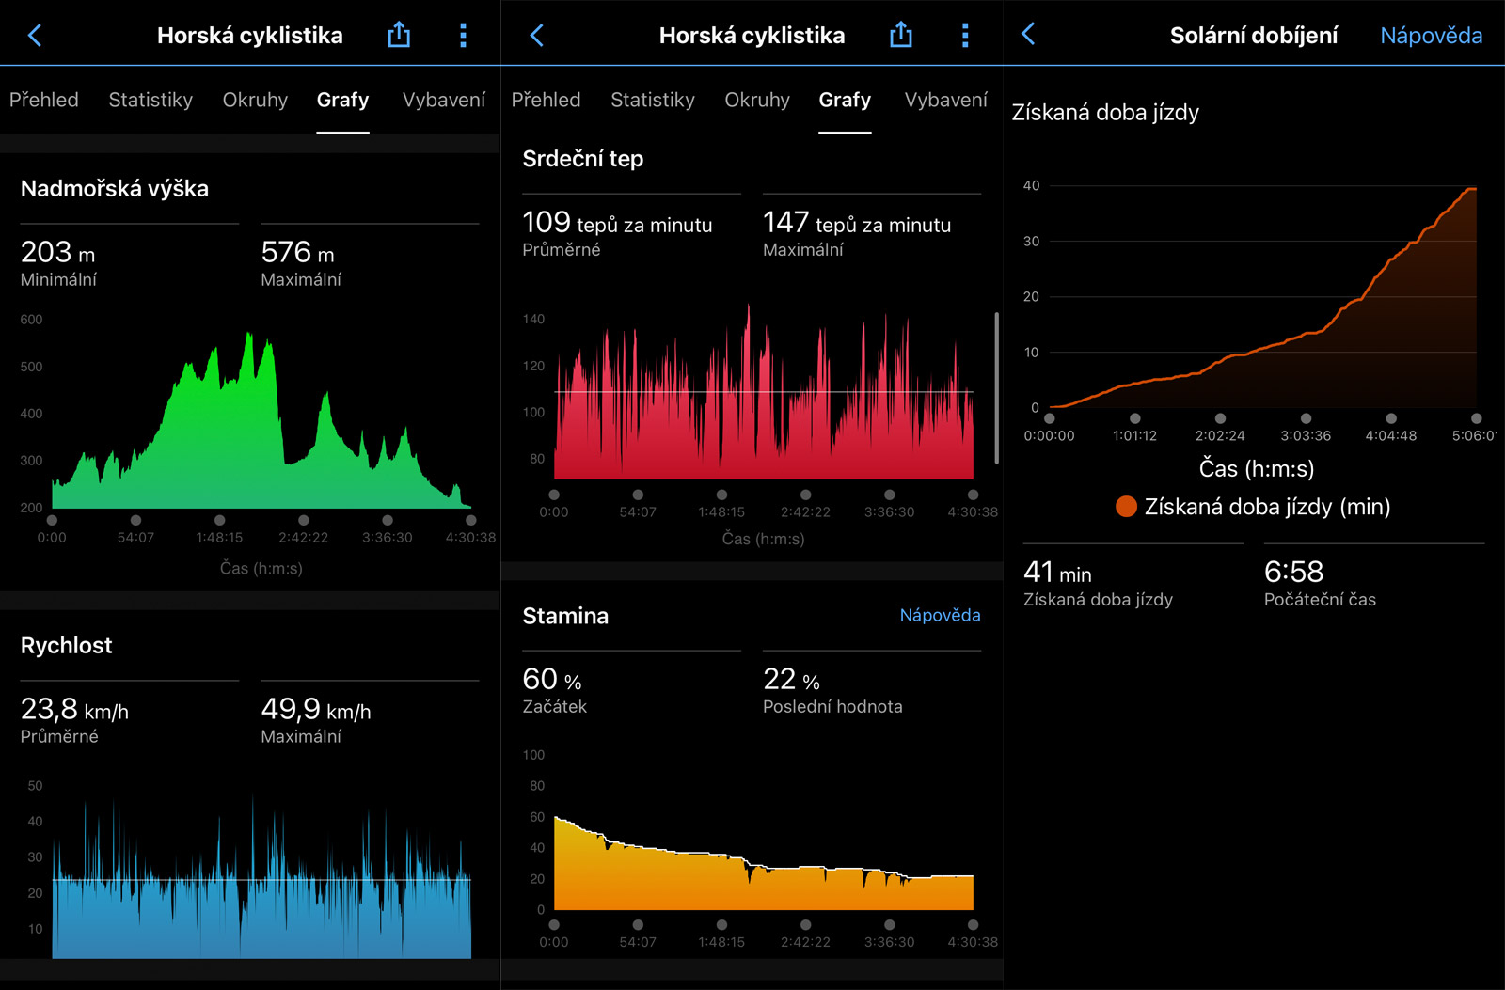Select Grafy tab in middle panel
Screen dimensions: 1505x990
pyautogui.click(x=845, y=100)
